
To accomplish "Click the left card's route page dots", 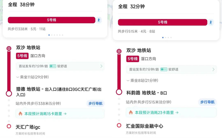I will [x=56, y=35].
